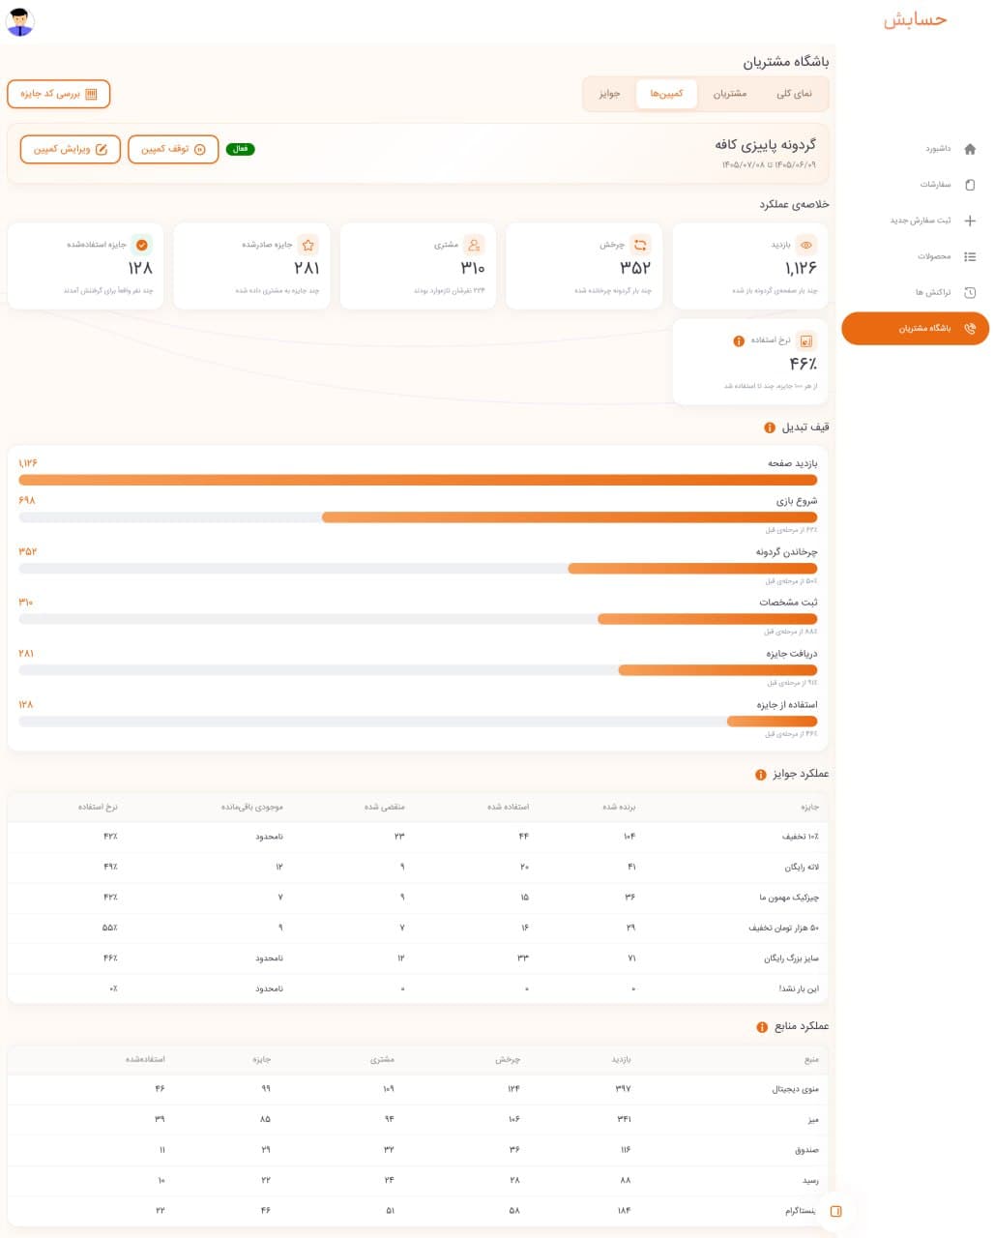Screen dimensions: 995x1238
Task: Click the لاته رایگان prize row
Action: click(x=418, y=868)
